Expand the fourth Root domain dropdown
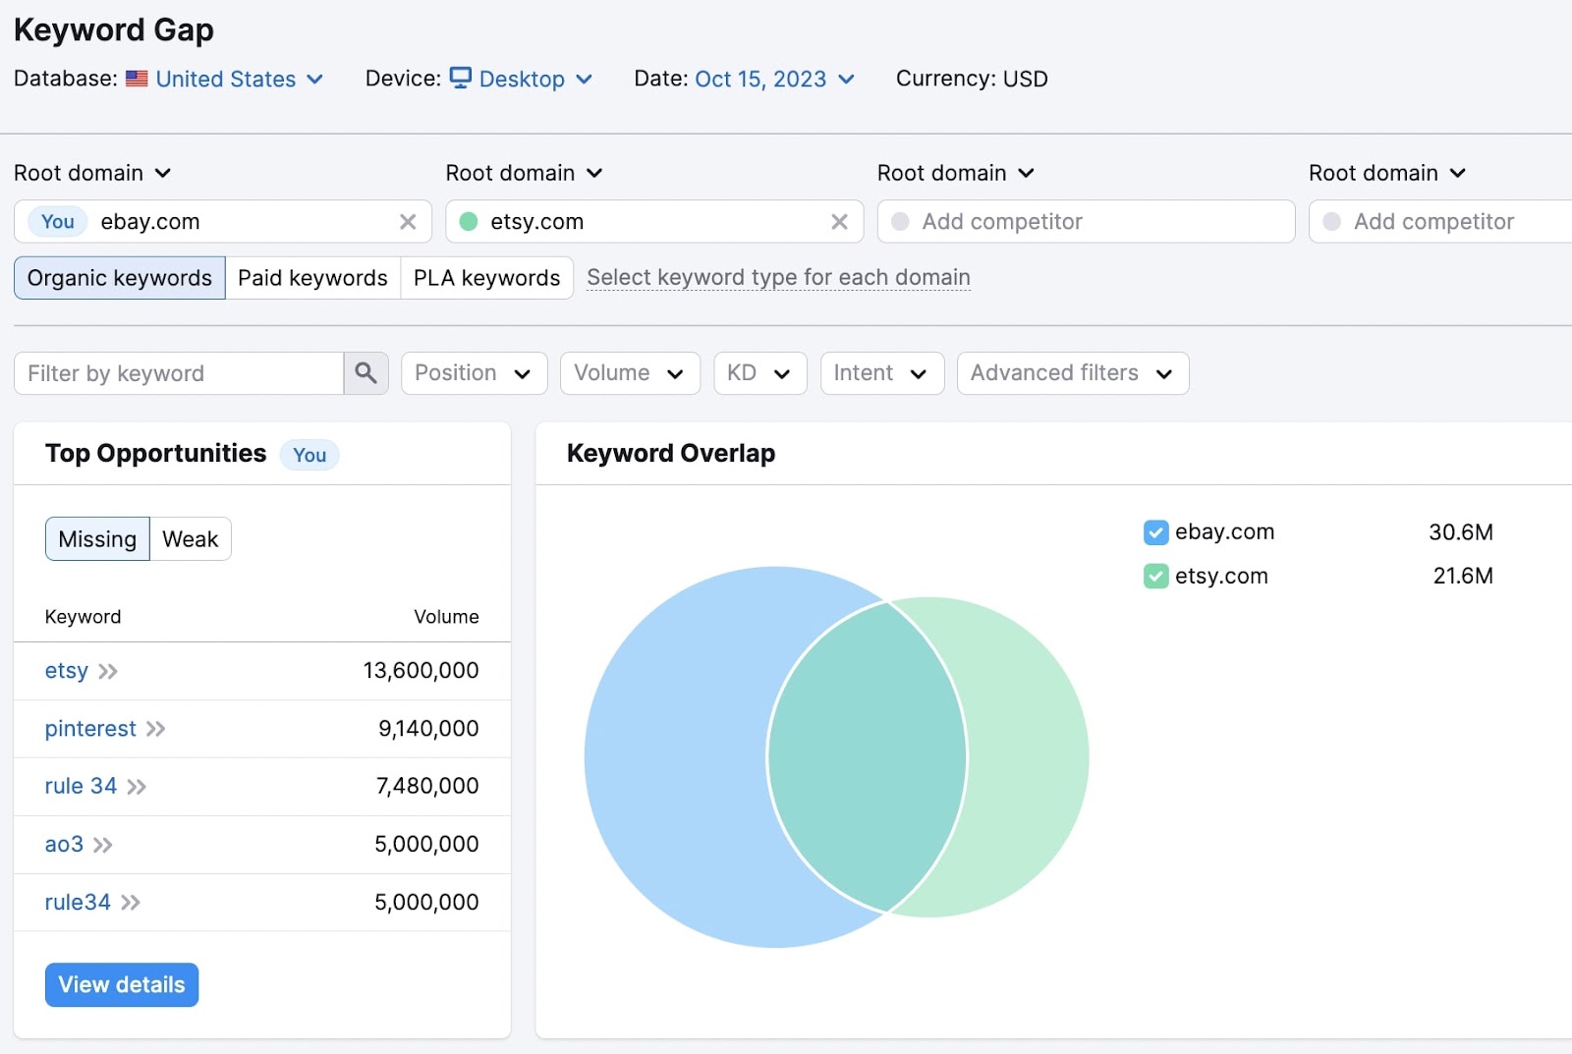The image size is (1572, 1054). coord(1387,173)
